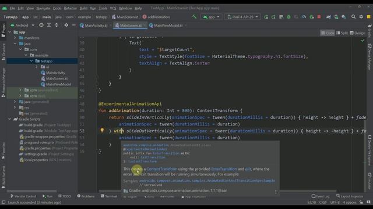The width and height of the screenshot is (373, 209).
Task: Click the Make Project hammer icon
Action: 194,17
